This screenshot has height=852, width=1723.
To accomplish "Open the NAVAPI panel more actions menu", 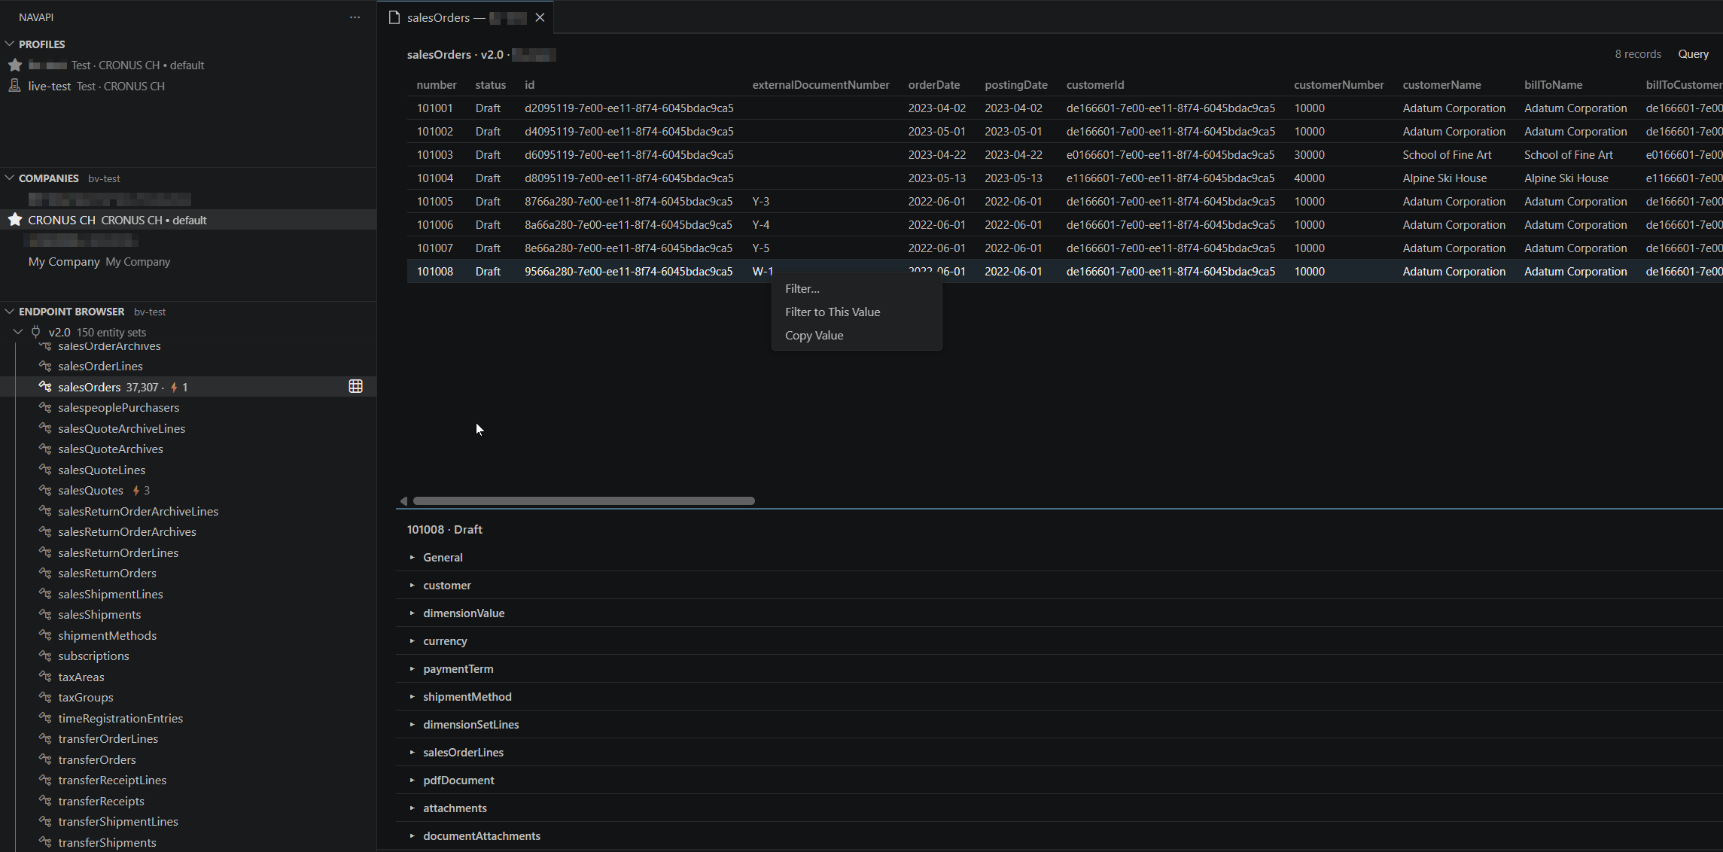I will tap(355, 17).
